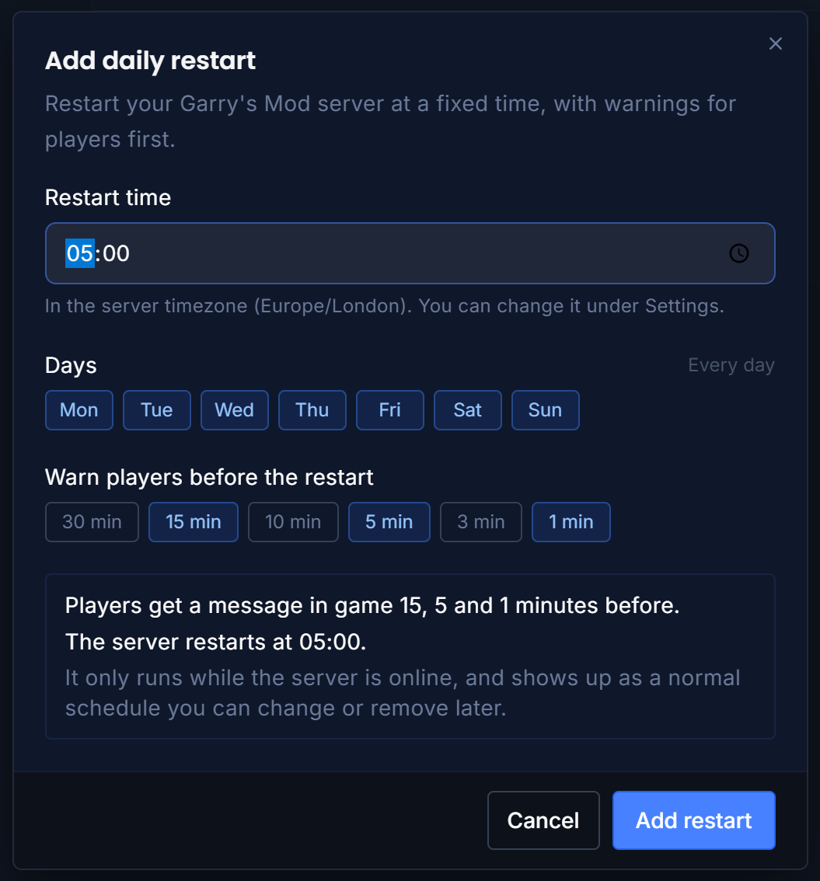
Task: Close the Add daily restart dialog
Action: pos(775,44)
